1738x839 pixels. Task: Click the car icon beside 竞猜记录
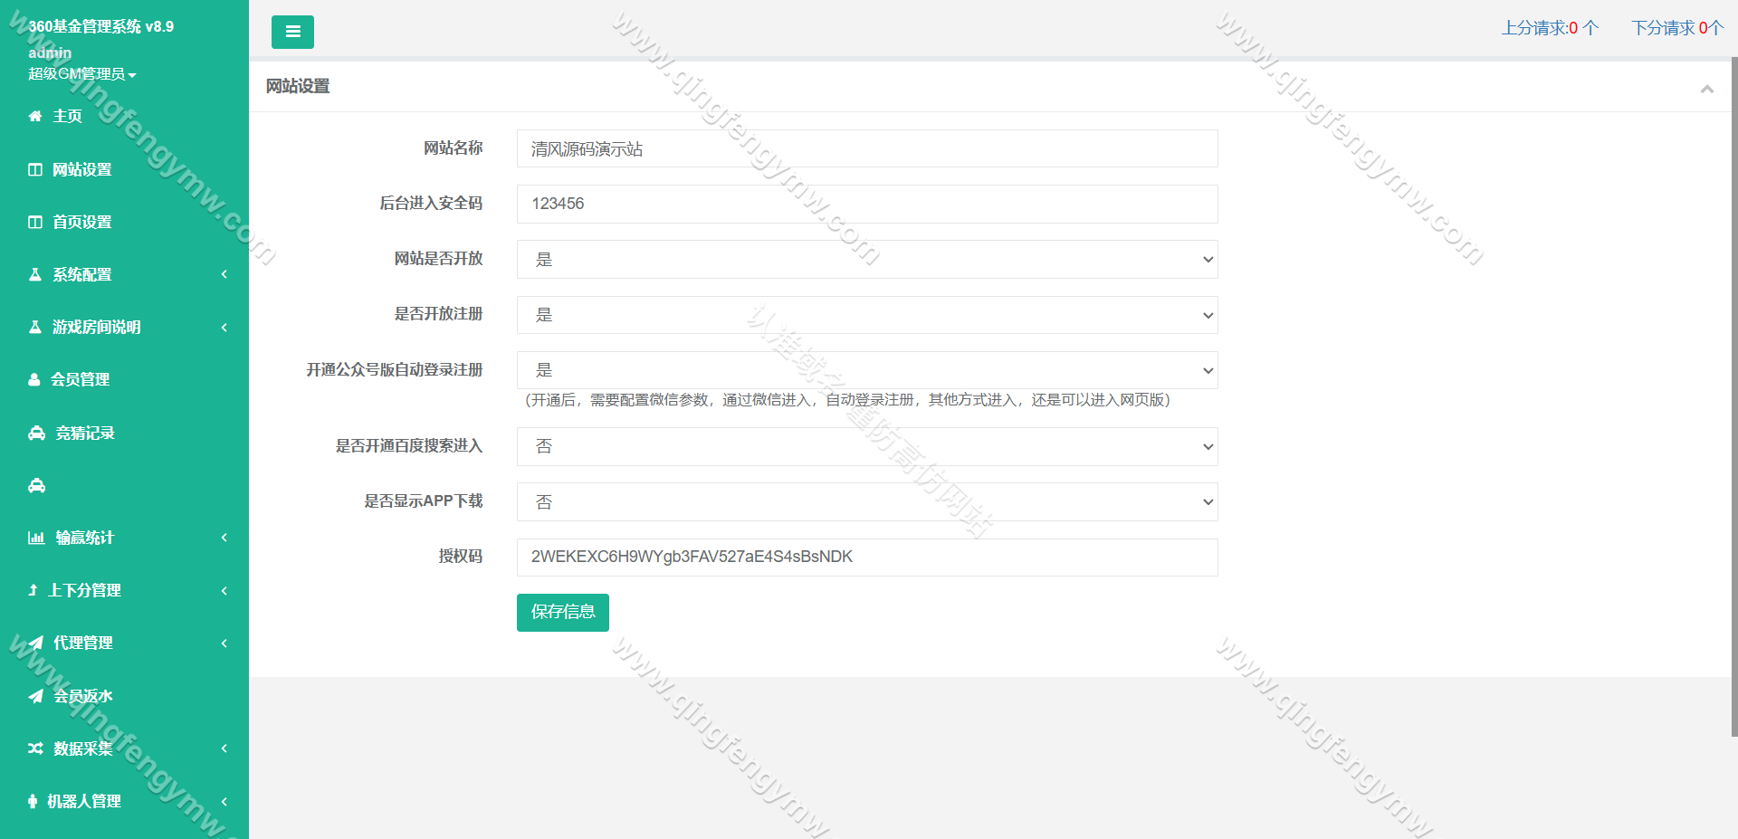click(37, 433)
